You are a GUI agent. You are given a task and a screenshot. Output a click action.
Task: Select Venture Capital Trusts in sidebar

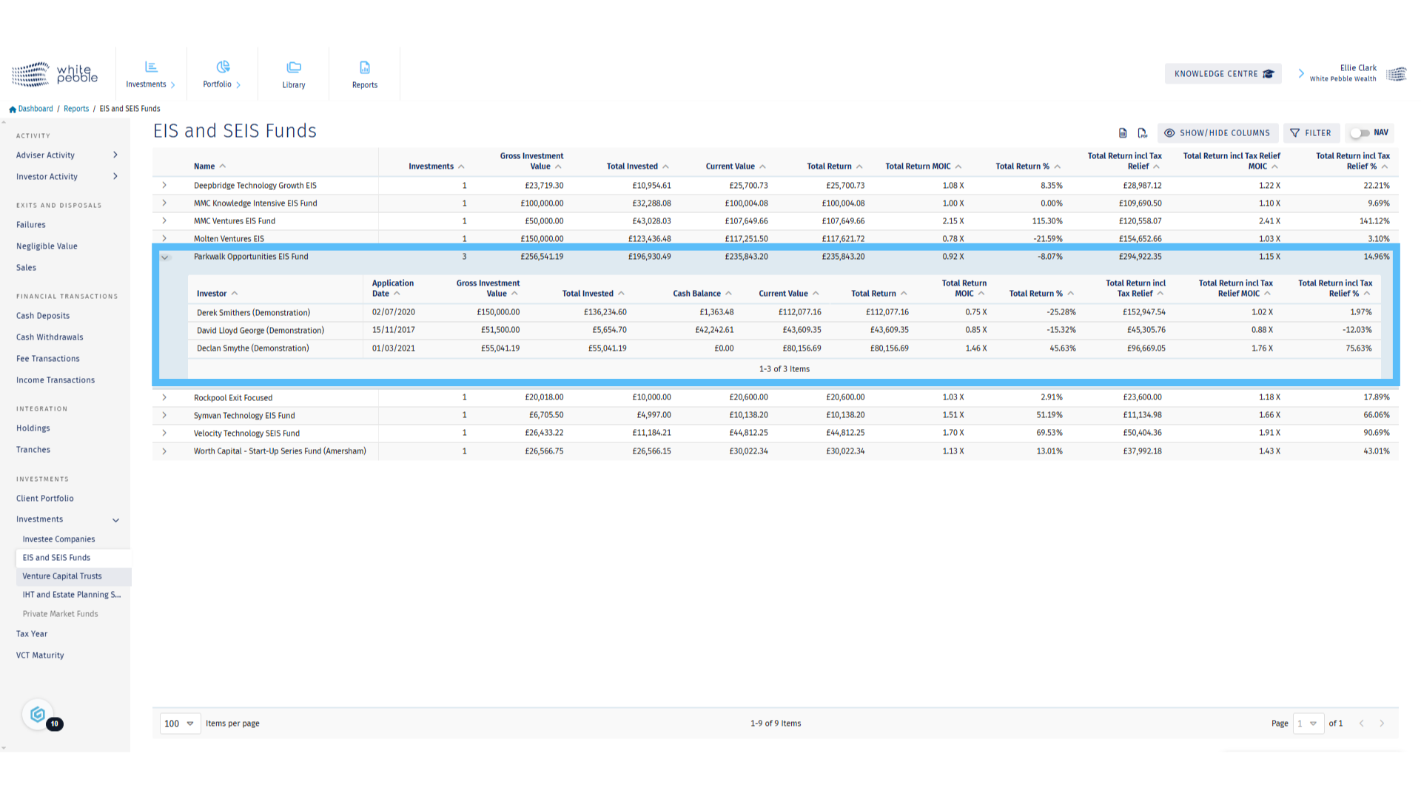point(62,576)
